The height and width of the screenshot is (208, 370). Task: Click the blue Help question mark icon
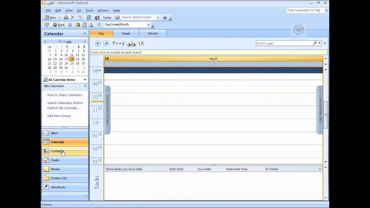165,17
